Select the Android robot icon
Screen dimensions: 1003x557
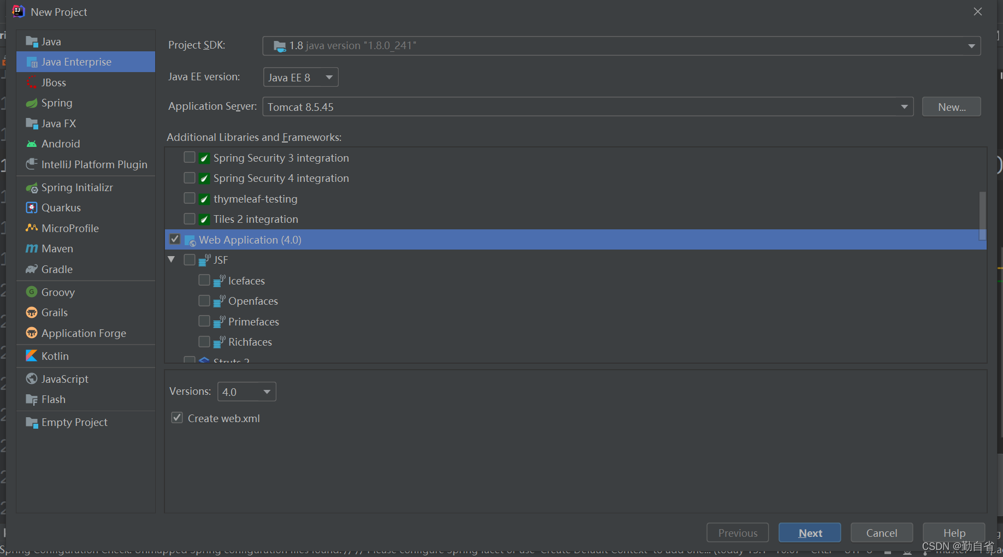pyautogui.click(x=32, y=144)
